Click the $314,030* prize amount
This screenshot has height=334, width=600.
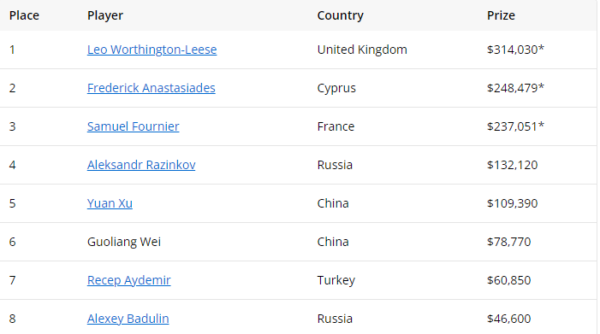tap(515, 50)
